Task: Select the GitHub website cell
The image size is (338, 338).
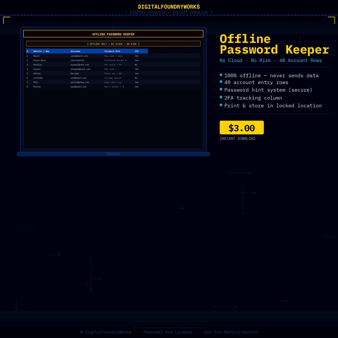Action: [37, 74]
